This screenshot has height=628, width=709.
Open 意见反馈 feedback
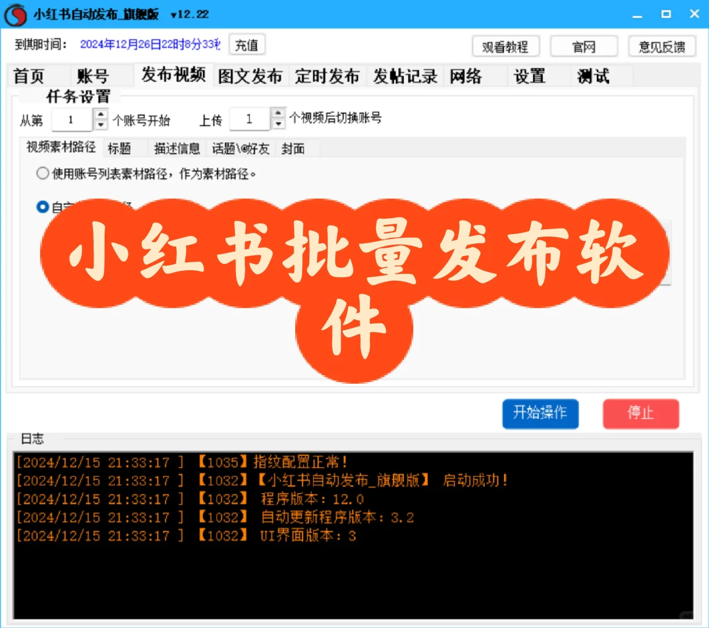[662, 47]
